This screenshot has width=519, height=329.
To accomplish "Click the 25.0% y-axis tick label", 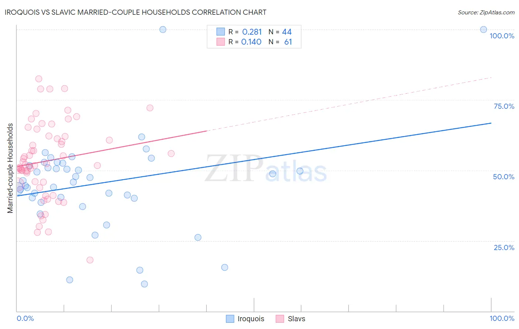I will point(504,247).
